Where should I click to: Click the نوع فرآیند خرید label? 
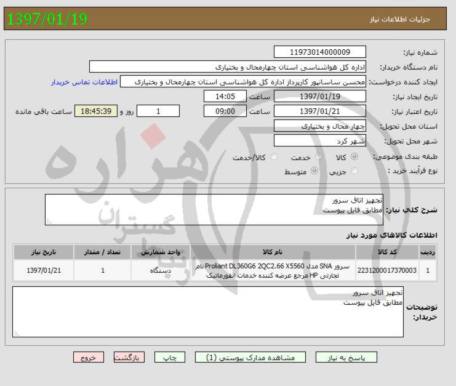413,171
